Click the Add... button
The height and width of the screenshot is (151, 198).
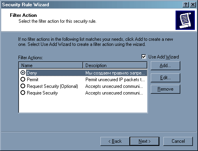[x=165, y=65]
